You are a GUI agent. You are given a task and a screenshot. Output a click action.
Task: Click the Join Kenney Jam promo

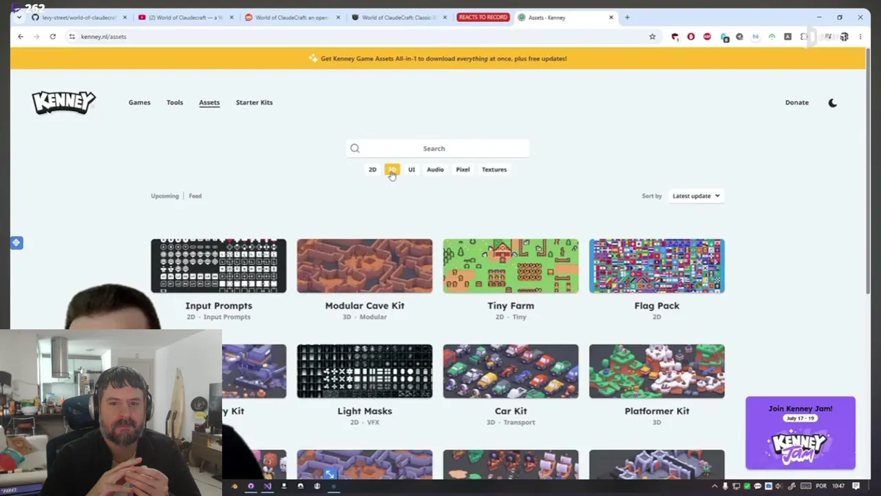coord(800,433)
